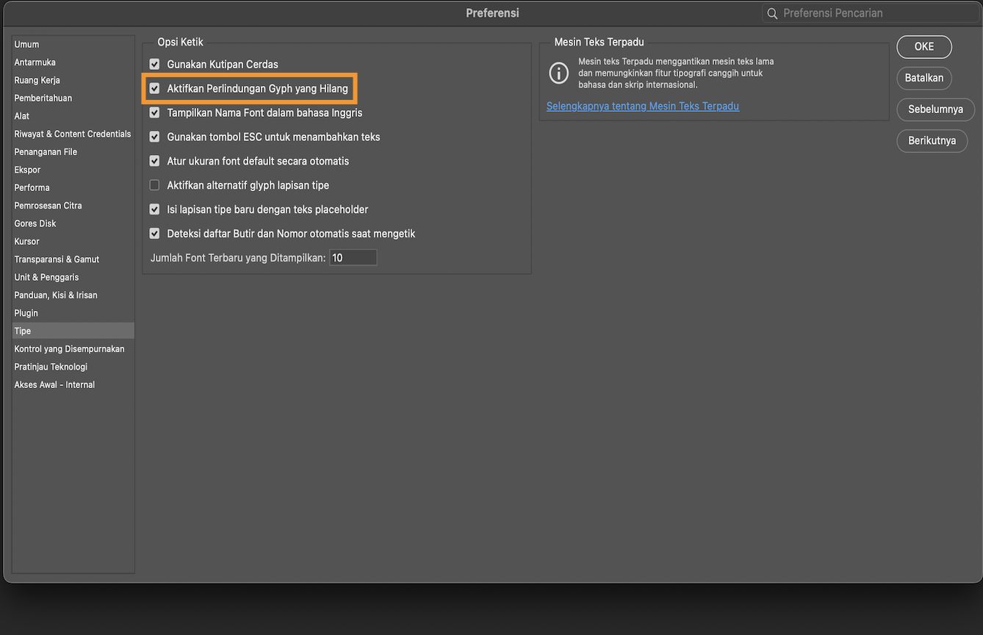This screenshot has width=983, height=635.
Task: Uncheck Isi lapisan tipe baru placeholder
Action: (x=154, y=209)
